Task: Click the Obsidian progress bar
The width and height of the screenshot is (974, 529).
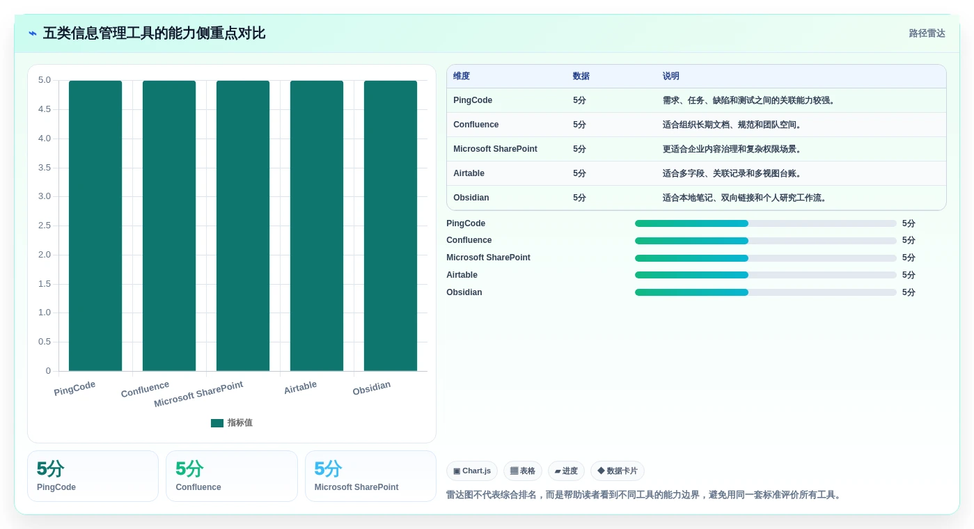Action: 766,292
